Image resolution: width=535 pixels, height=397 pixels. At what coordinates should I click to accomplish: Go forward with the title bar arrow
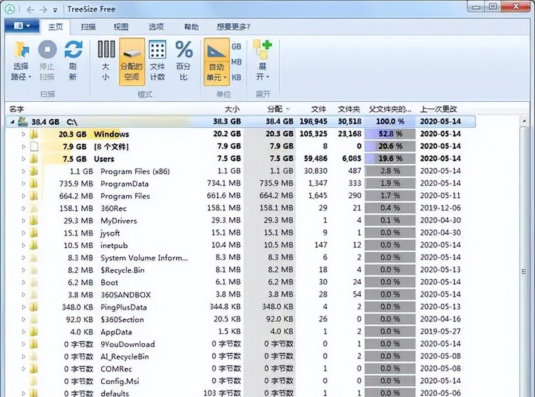click(x=43, y=10)
